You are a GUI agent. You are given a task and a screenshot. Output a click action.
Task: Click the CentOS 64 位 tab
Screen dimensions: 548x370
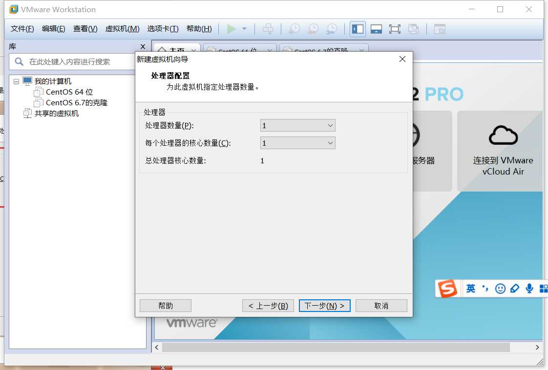pos(240,49)
